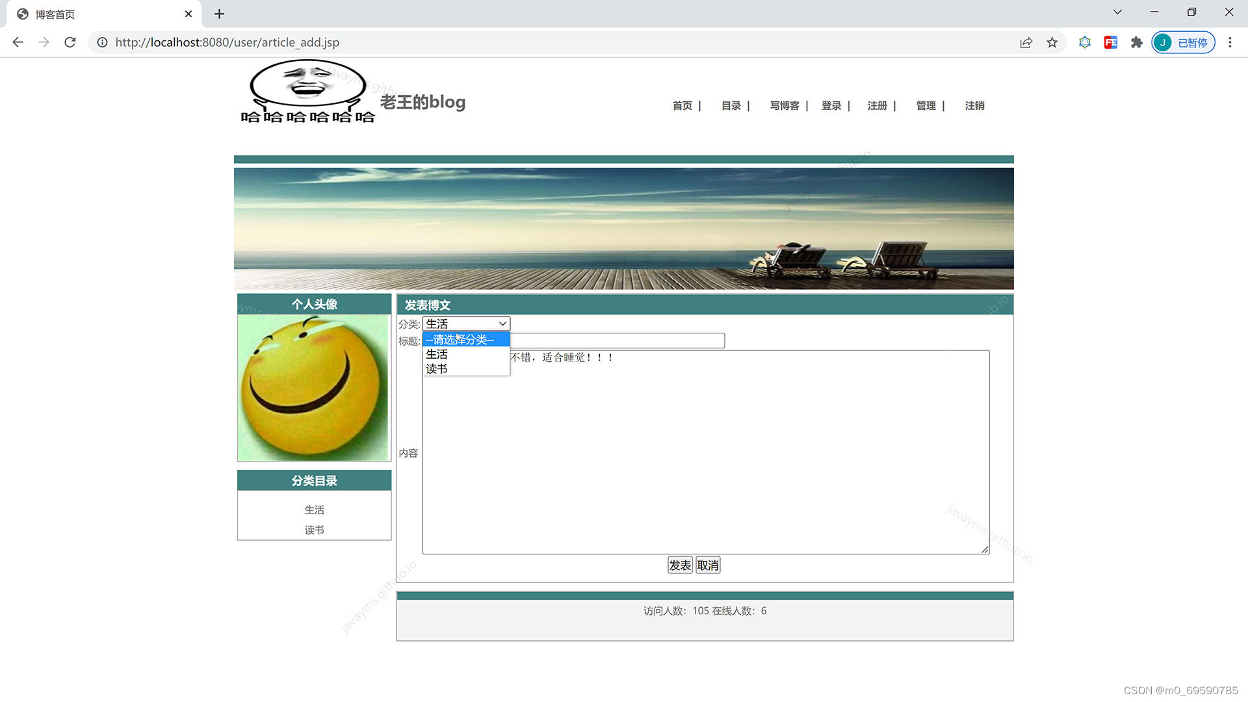Click the share page icon in address bar
Viewport: 1248px width, 702px height.
tap(1026, 42)
